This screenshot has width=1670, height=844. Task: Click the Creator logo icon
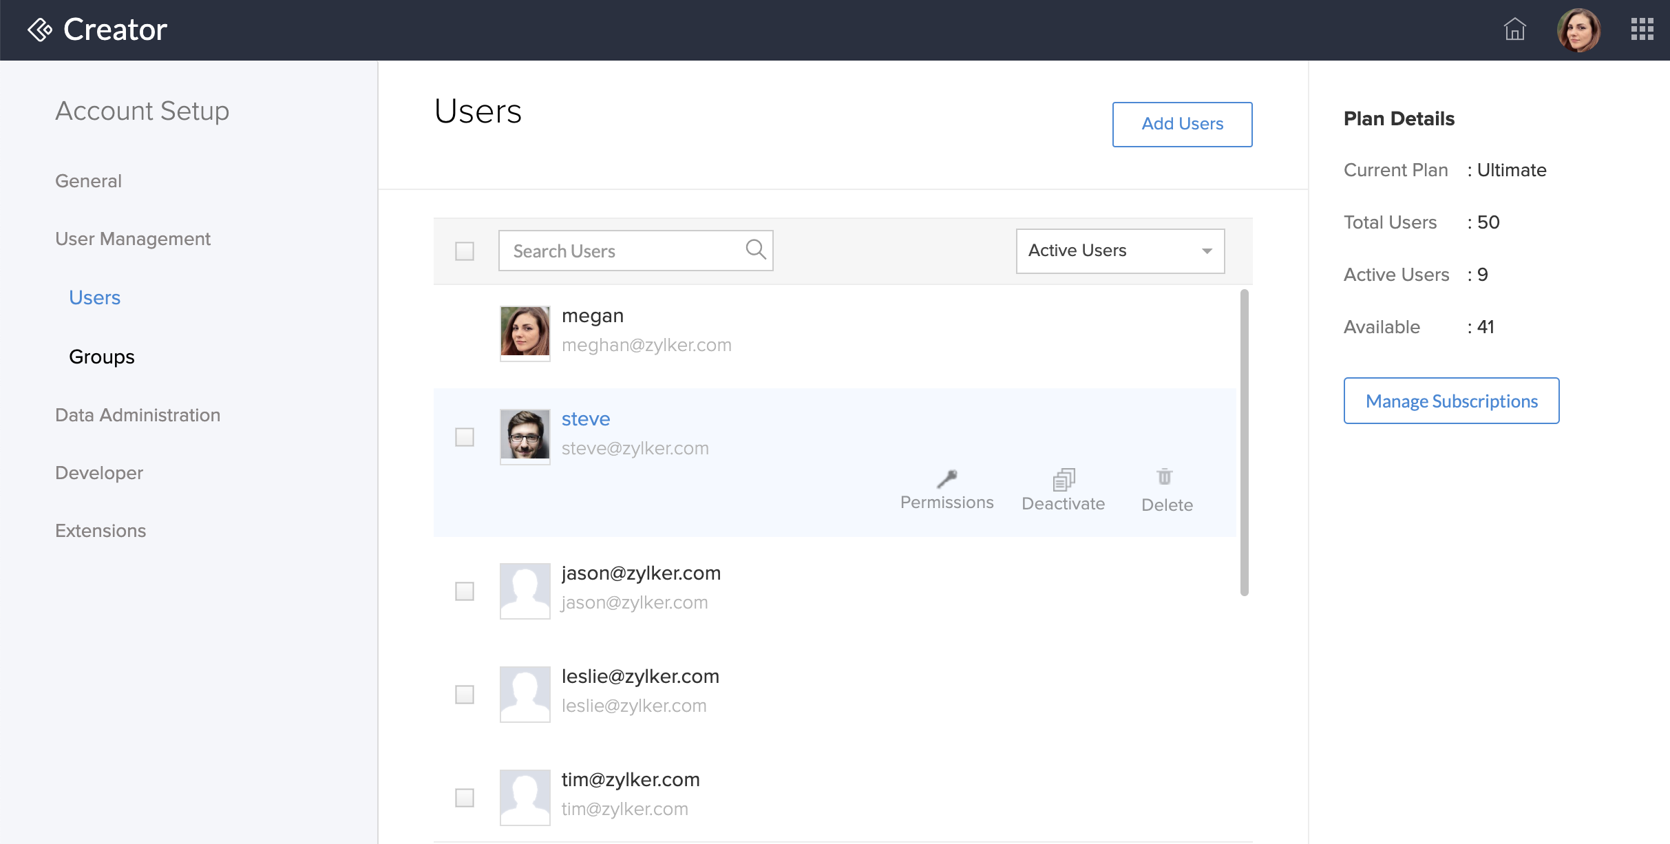pos(40,30)
